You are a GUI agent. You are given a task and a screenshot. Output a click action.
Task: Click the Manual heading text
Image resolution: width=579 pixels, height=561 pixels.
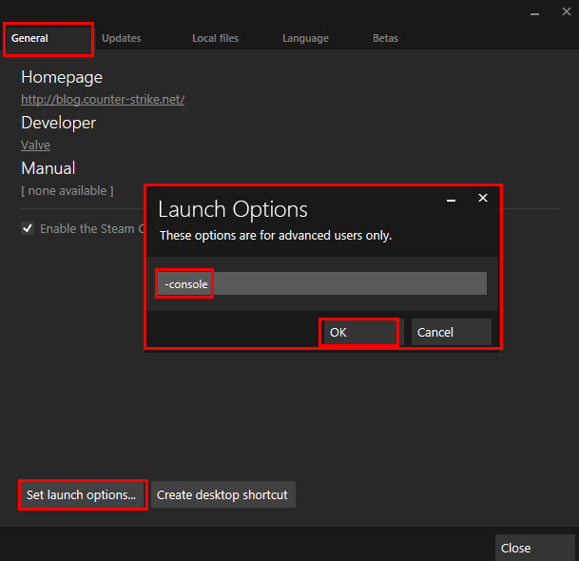pyautogui.click(x=48, y=168)
